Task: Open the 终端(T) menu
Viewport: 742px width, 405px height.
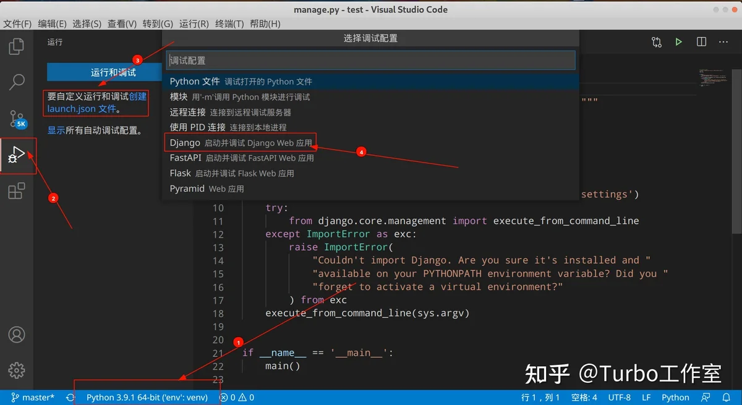Action: click(x=230, y=23)
